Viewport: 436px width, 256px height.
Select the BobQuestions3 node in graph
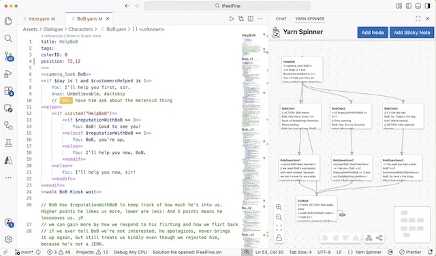coord(402,168)
